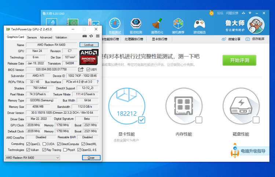
Task: Click the GPU-Z Close button
Action: [91, 158]
